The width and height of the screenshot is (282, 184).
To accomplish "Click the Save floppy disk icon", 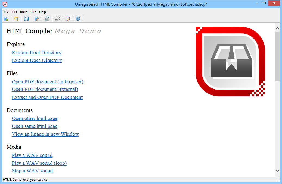I will pos(26,18).
